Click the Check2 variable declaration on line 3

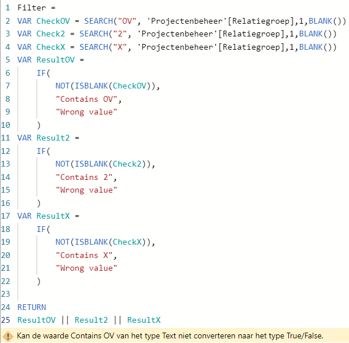50,34
